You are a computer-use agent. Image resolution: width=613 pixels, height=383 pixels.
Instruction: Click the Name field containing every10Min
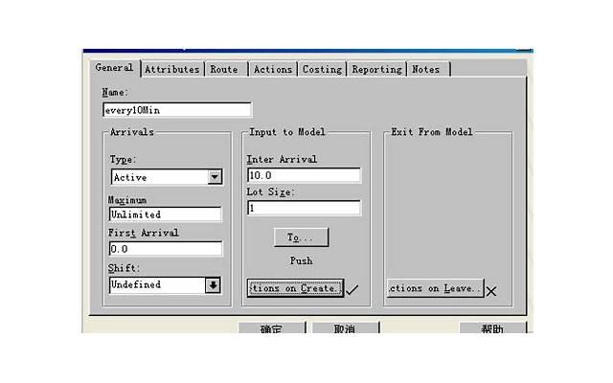176,110
